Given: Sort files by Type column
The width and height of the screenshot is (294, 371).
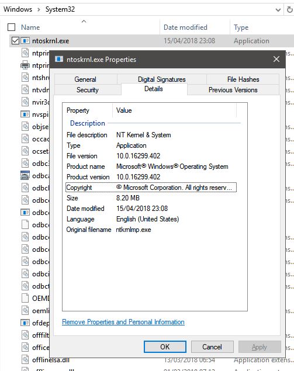Looking at the screenshot, I should [241, 27].
